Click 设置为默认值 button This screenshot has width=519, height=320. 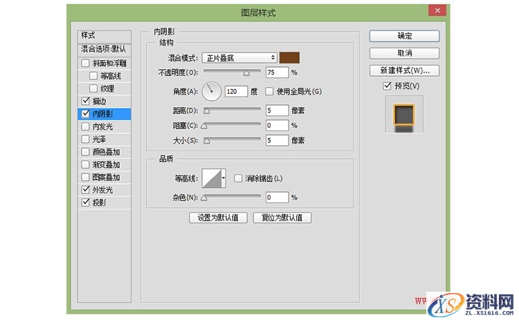218,218
